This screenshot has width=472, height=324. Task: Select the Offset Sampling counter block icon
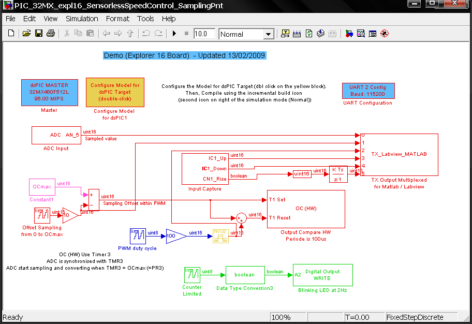(x=42, y=215)
